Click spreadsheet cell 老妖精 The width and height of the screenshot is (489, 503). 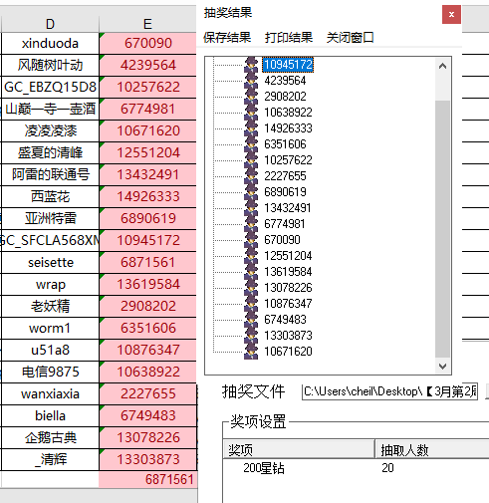50,306
